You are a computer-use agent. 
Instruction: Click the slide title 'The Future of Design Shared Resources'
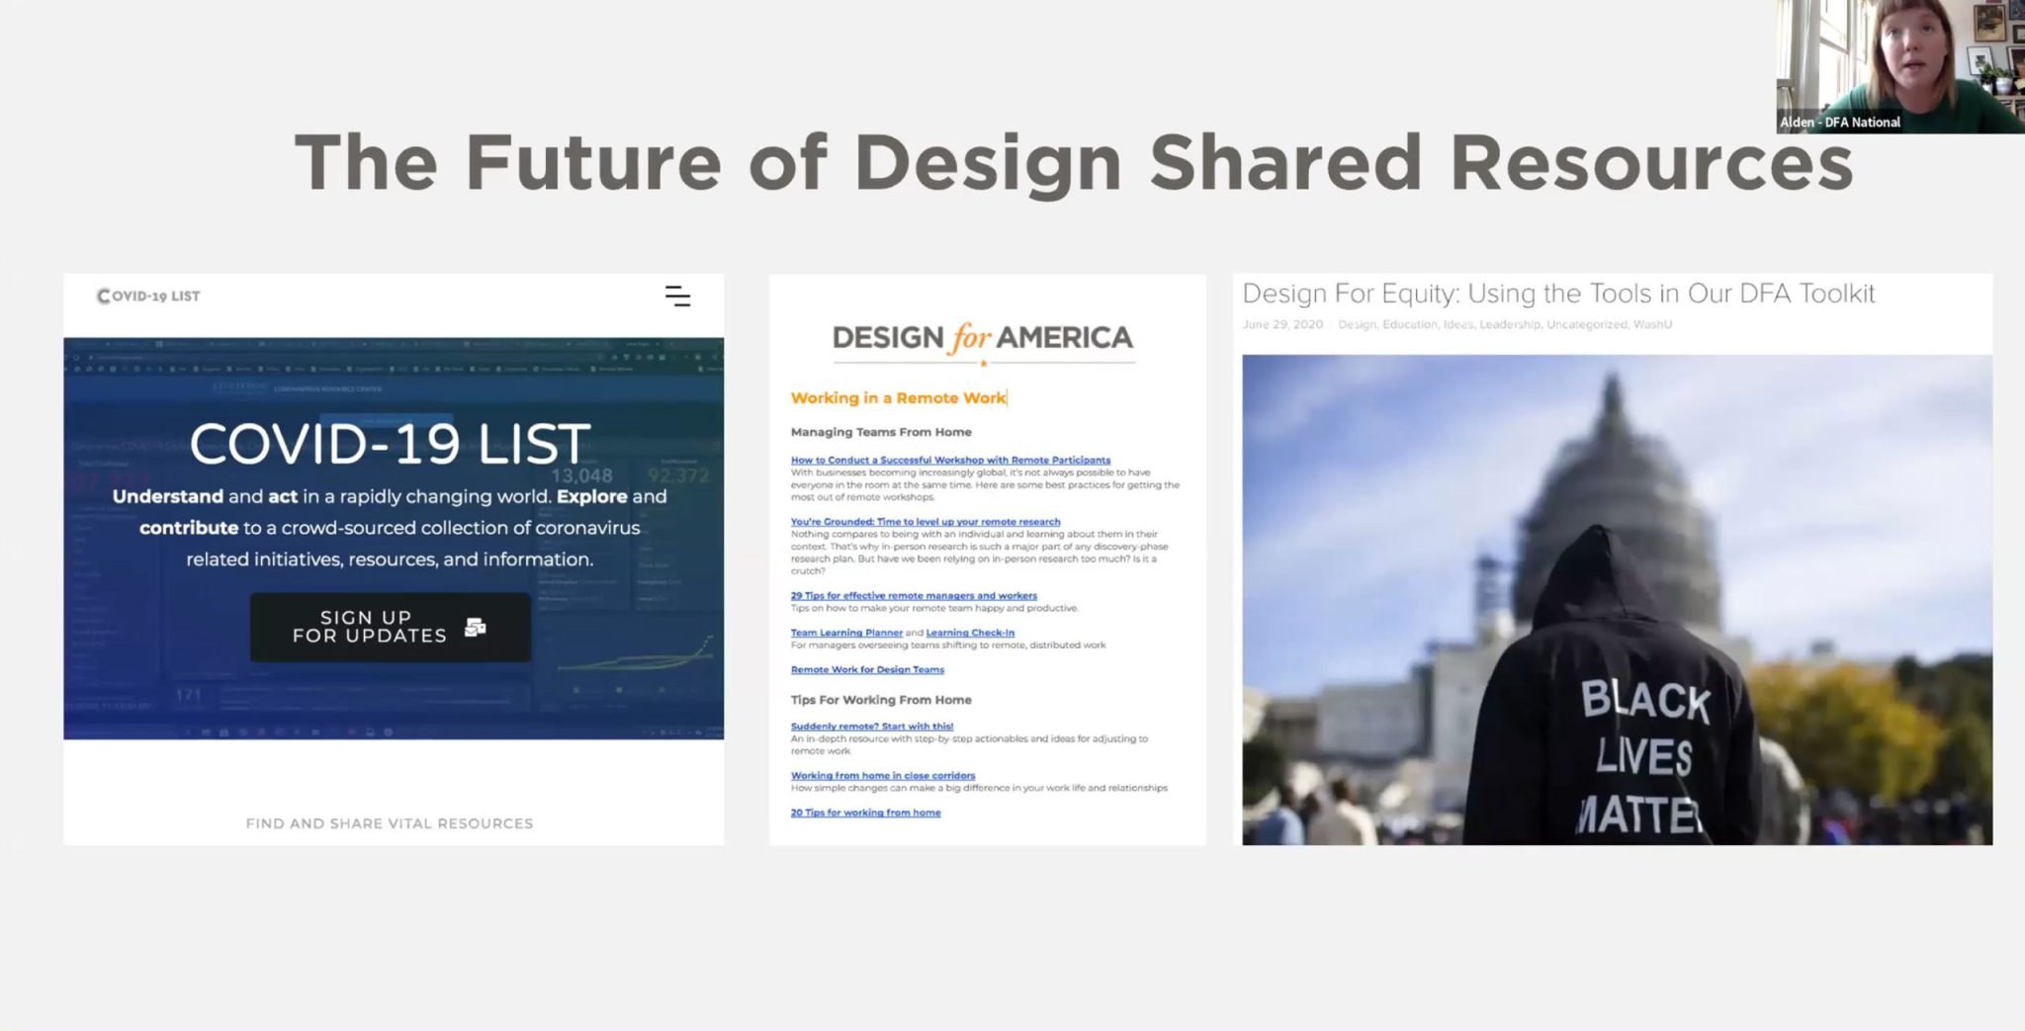click(1074, 163)
